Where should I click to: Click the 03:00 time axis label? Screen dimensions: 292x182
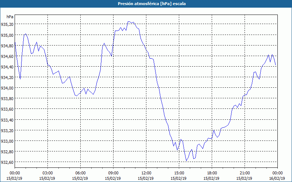pos(47,173)
